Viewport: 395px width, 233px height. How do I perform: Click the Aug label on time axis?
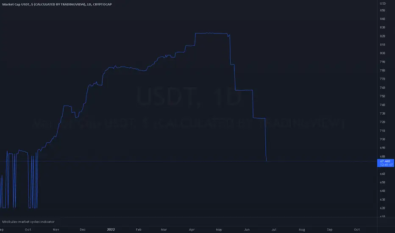pyautogui.click(x=302, y=230)
